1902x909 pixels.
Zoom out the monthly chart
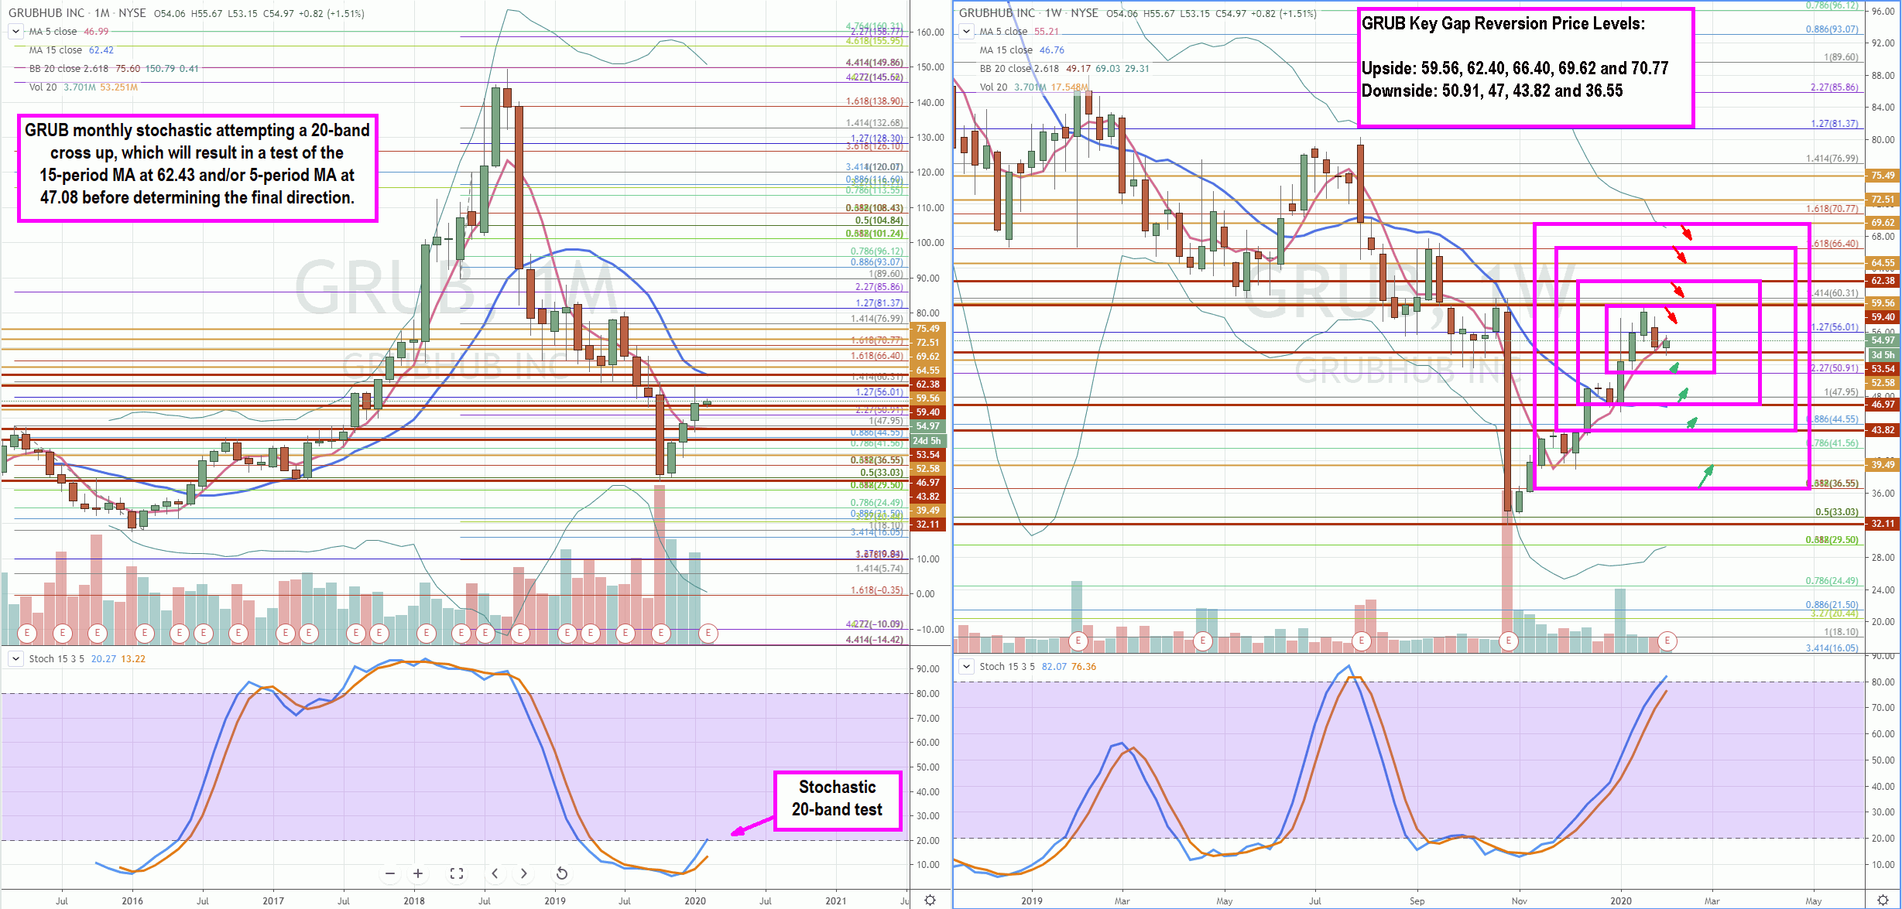coord(390,873)
